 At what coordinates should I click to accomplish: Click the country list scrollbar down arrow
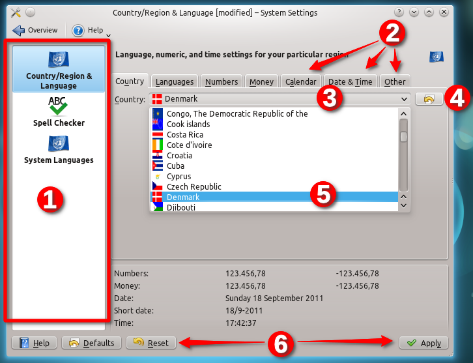[x=404, y=205]
